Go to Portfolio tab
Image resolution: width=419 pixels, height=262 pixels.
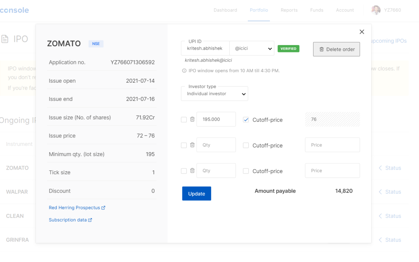coord(259,10)
